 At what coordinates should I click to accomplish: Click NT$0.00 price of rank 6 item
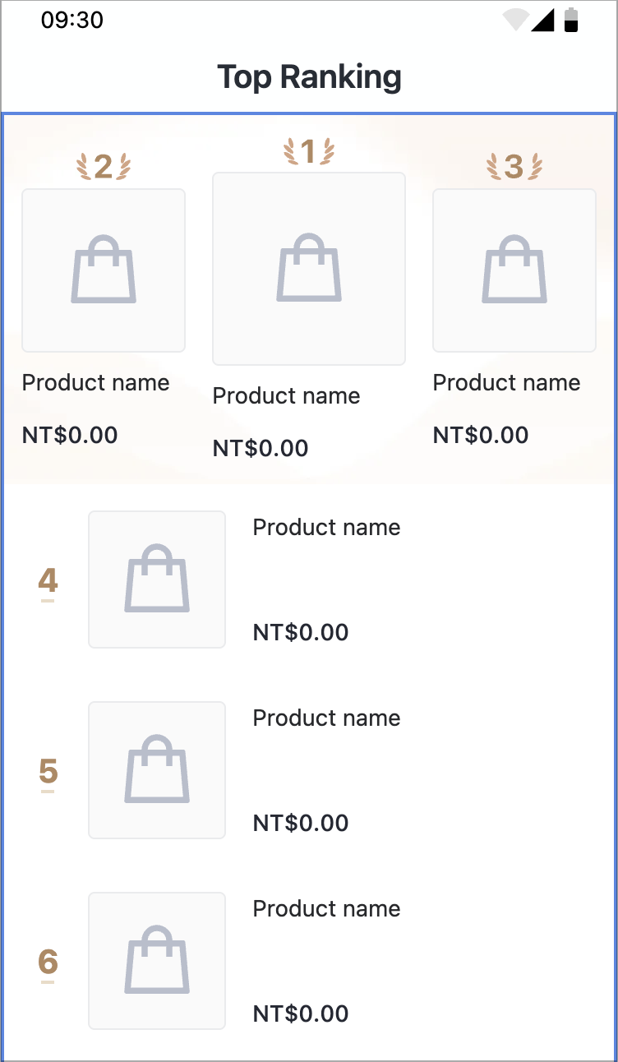[301, 1014]
